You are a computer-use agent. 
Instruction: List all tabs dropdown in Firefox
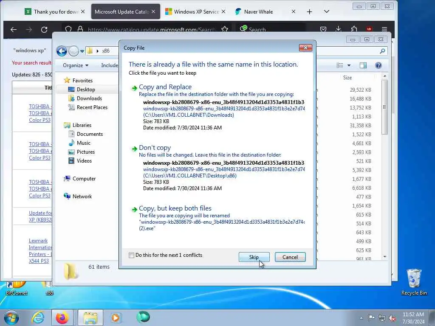pos(327,11)
